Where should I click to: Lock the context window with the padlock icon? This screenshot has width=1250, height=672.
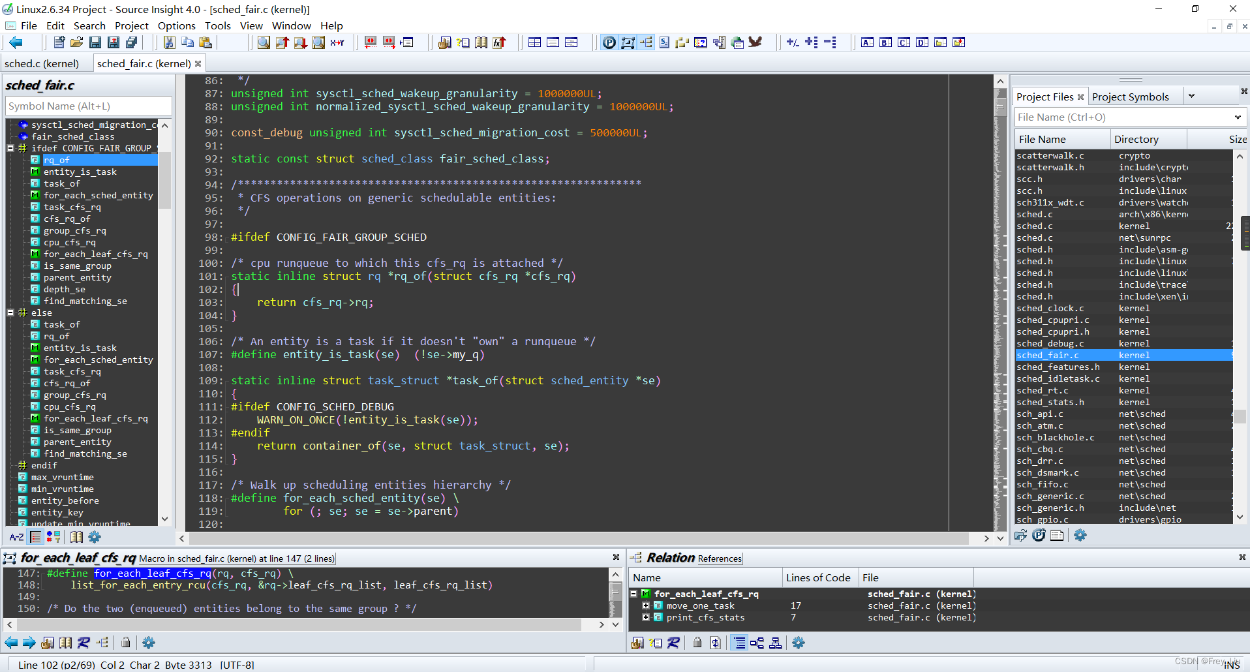click(126, 643)
